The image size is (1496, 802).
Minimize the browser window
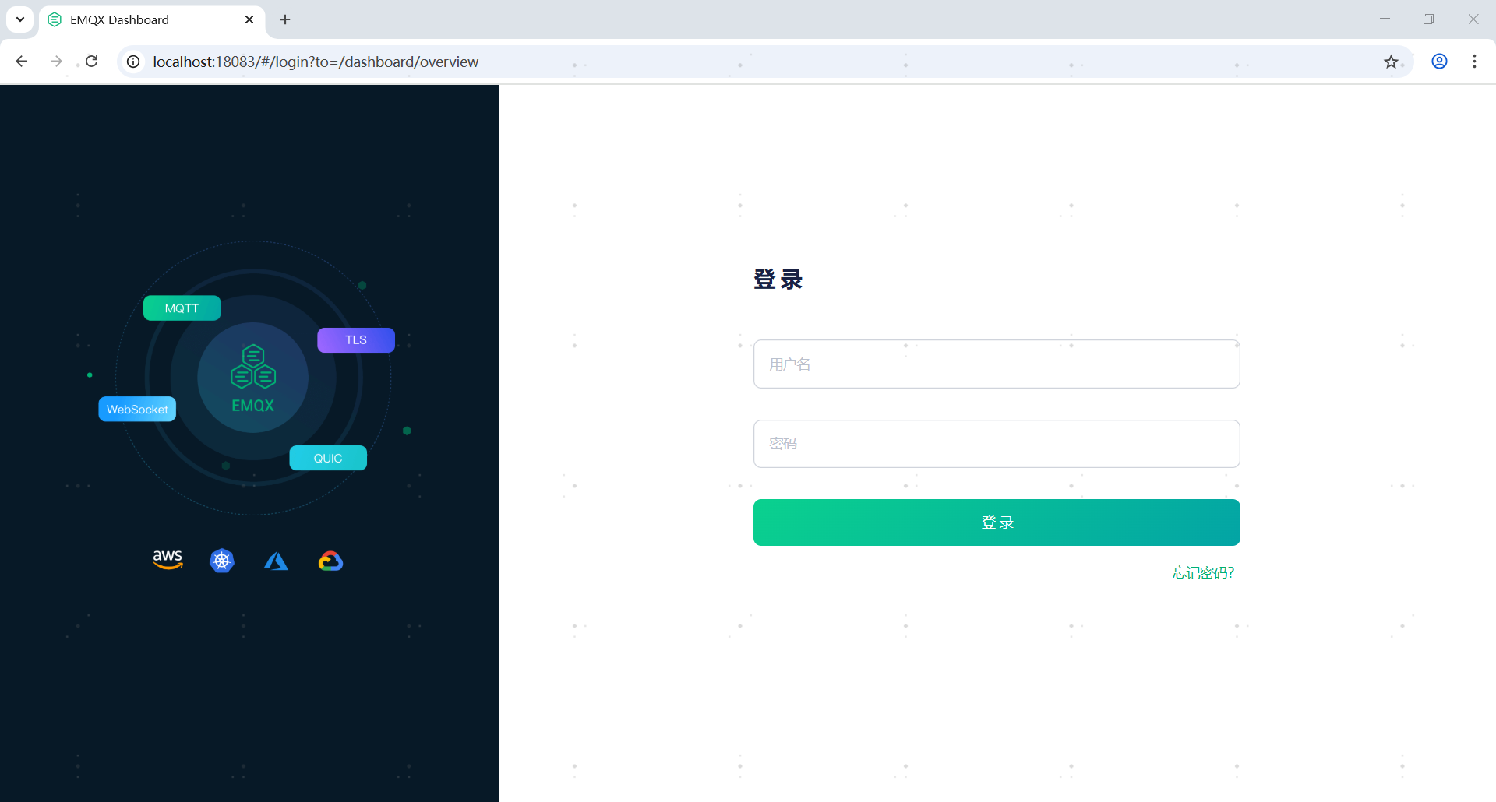pos(1385,19)
